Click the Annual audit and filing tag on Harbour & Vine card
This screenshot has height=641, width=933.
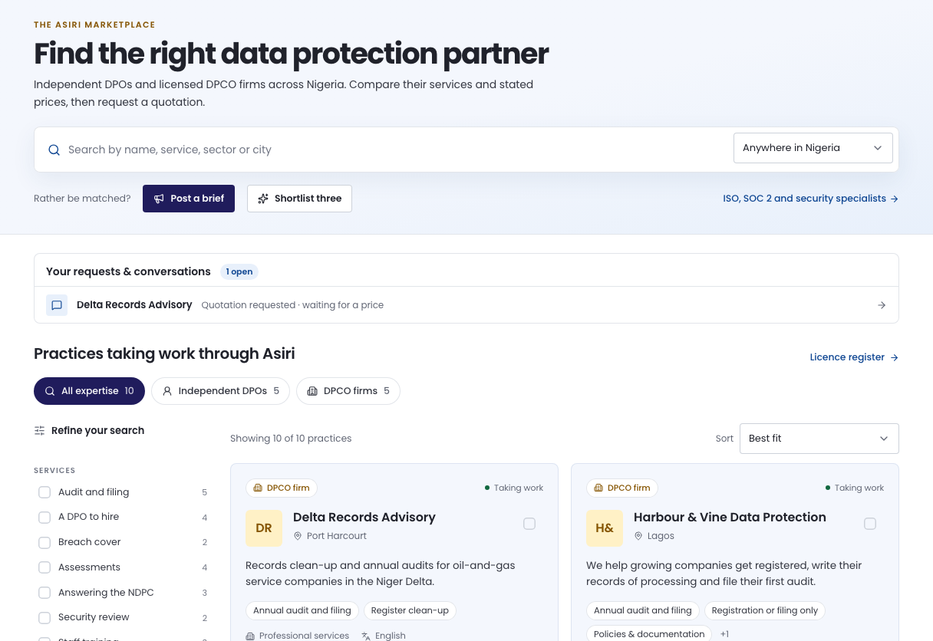[643, 611]
